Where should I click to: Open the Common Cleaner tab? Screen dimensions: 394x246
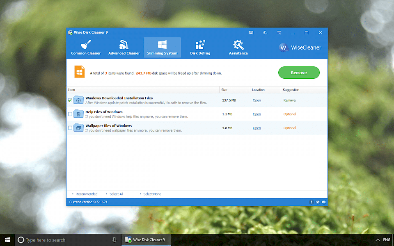click(86, 48)
